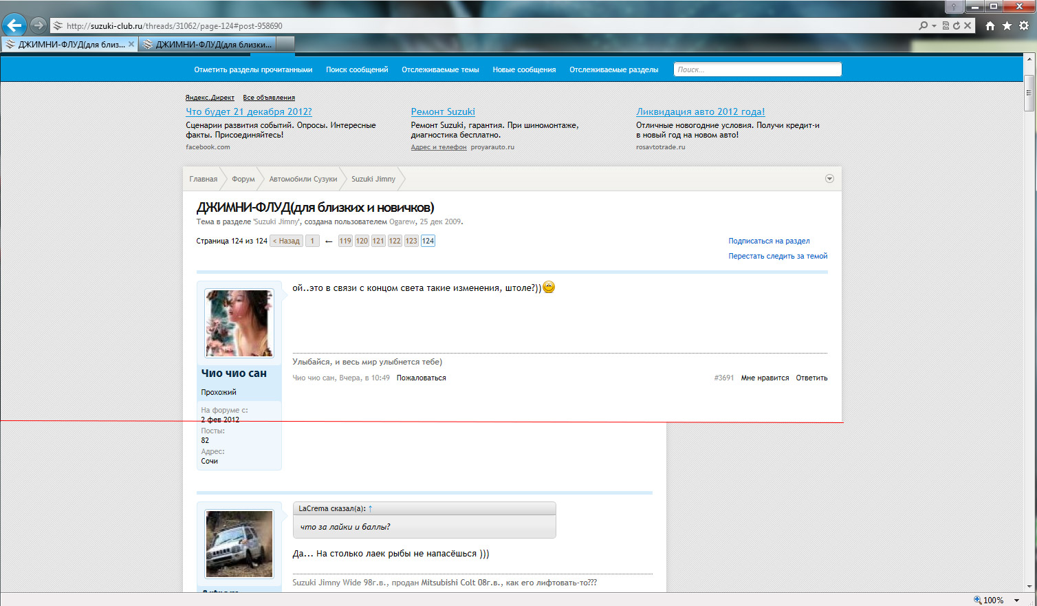Screen dimensions: 1037x606
Task: Click the browser Forward arrow button
Action: click(39, 25)
